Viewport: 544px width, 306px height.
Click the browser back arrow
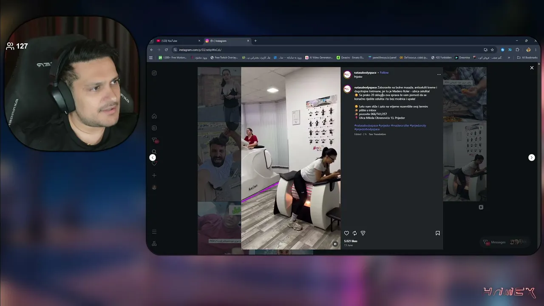click(152, 50)
